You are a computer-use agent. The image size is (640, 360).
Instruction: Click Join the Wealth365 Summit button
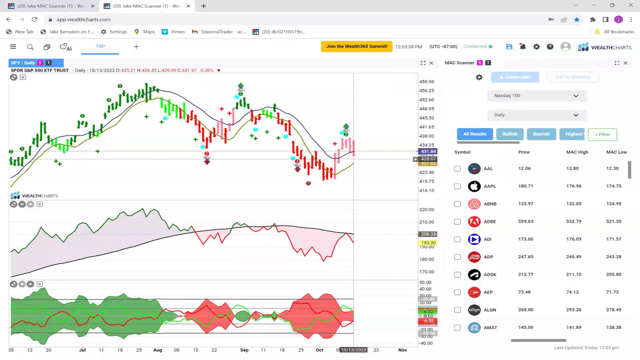coord(357,46)
